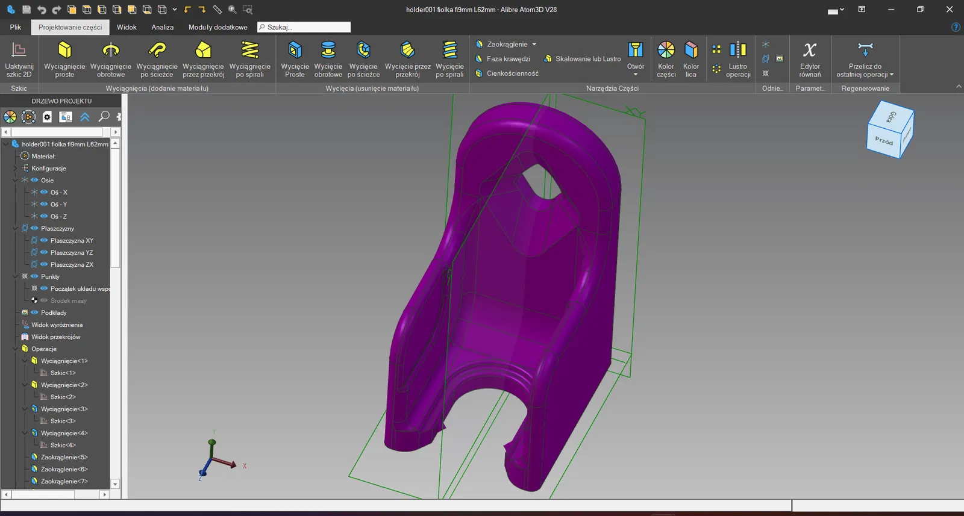964x516 pixels.
Task: Open the Plik menu
Action: (x=16, y=27)
